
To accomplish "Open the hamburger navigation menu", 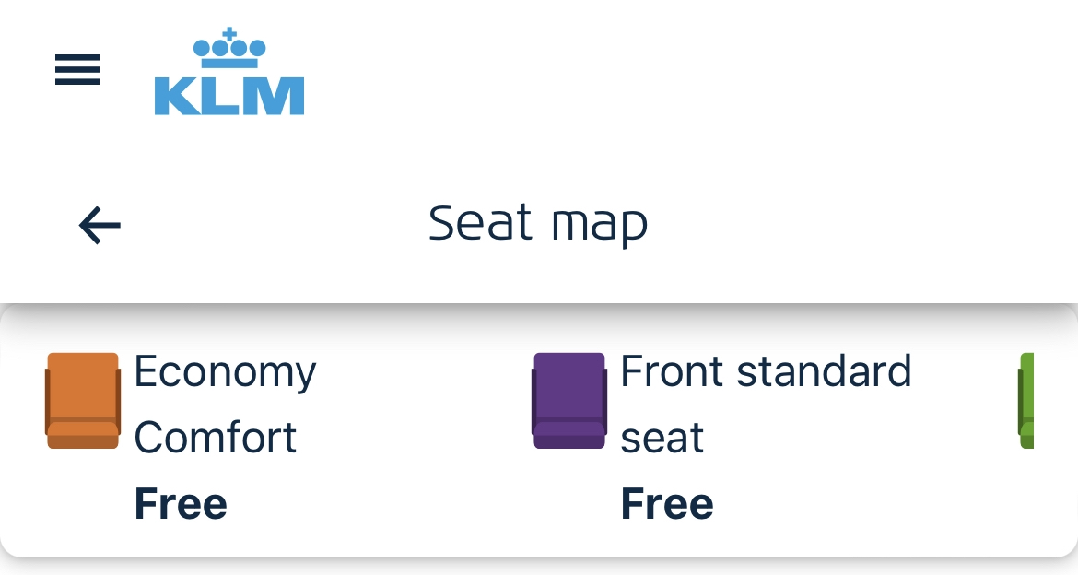I will (x=77, y=70).
